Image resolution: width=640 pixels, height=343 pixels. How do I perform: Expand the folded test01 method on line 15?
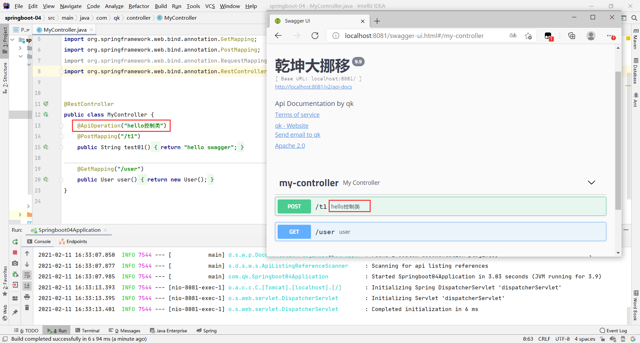click(x=61, y=147)
